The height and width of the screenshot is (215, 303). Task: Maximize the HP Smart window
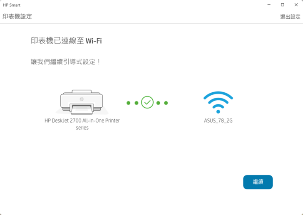pos(282,5)
